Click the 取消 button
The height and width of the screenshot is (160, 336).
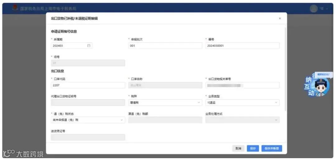click(x=238, y=149)
